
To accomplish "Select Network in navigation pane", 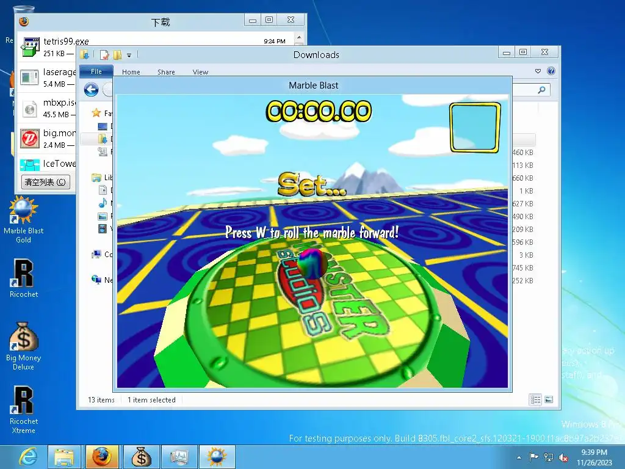I will tap(96, 280).
